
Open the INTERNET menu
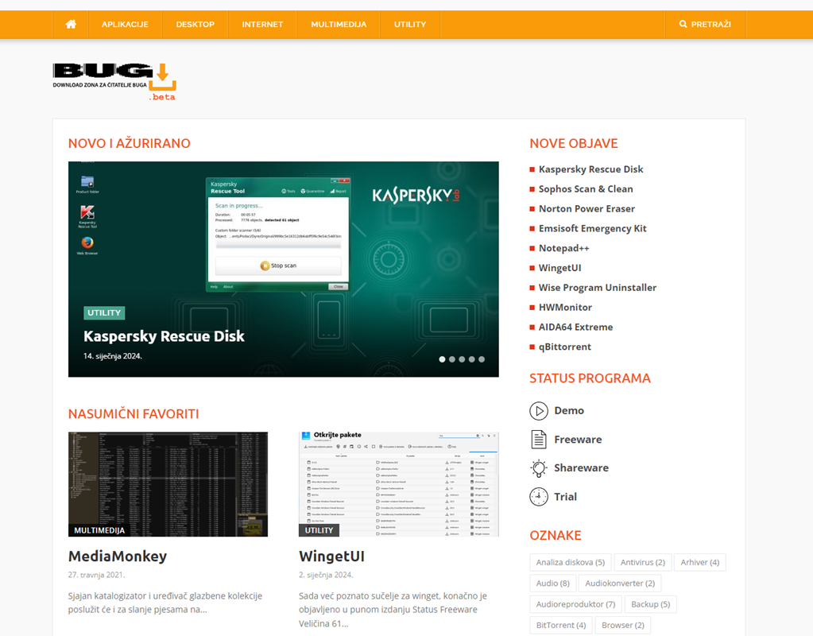pos(262,25)
